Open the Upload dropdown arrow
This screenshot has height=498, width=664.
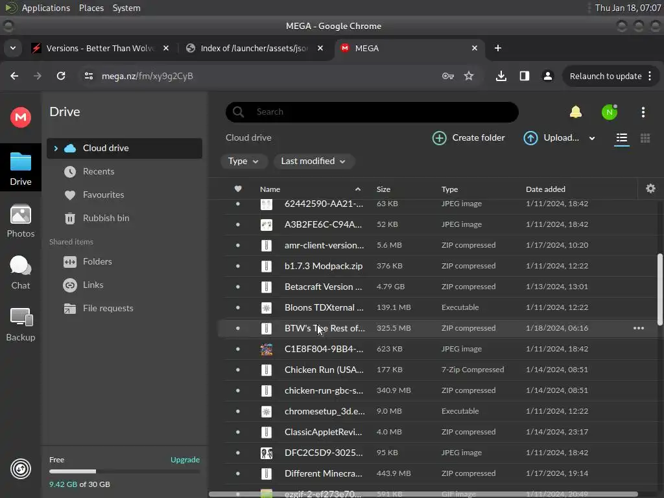[x=592, y=138]
